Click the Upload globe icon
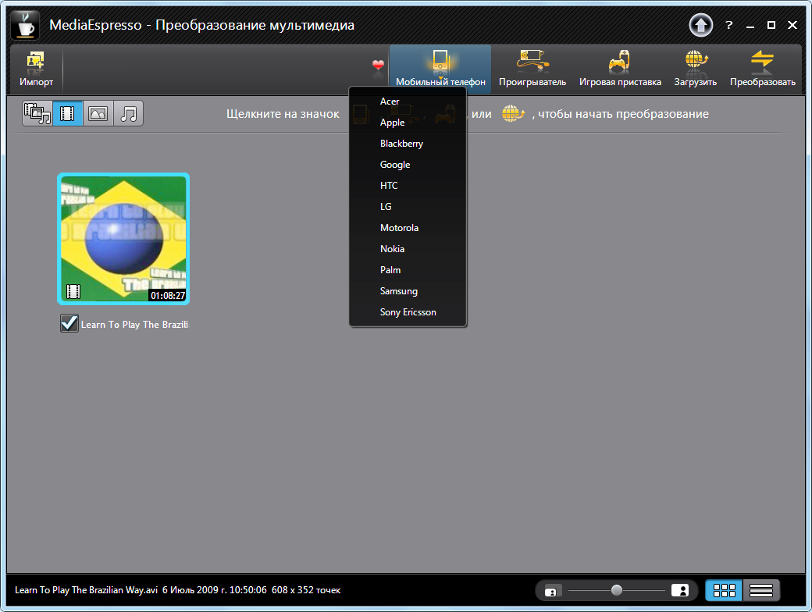812x612 pixels. tap(695, 69)
